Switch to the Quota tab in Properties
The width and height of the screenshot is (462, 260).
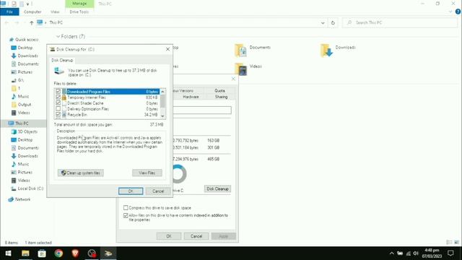pos(219,91)
